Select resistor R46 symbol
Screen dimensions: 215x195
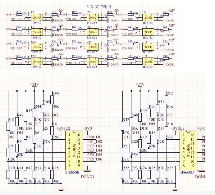tap(52, 100)
